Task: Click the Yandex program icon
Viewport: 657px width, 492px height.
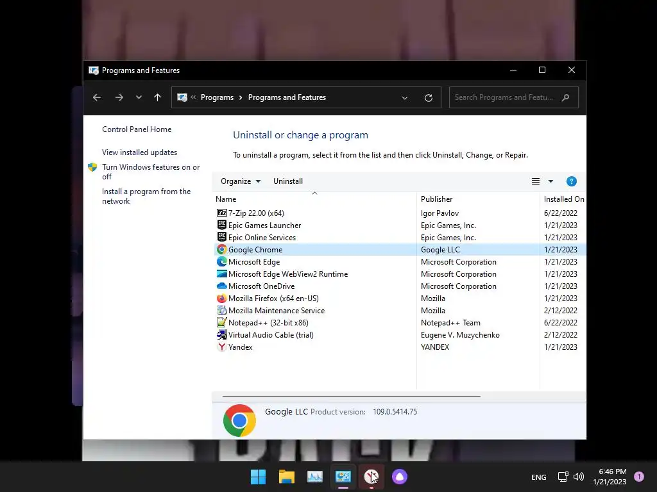Action: tap(221, 347)
